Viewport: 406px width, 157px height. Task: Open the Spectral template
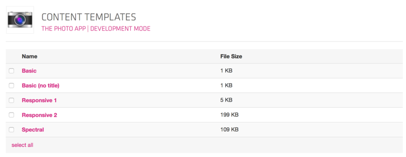[33, 130]
